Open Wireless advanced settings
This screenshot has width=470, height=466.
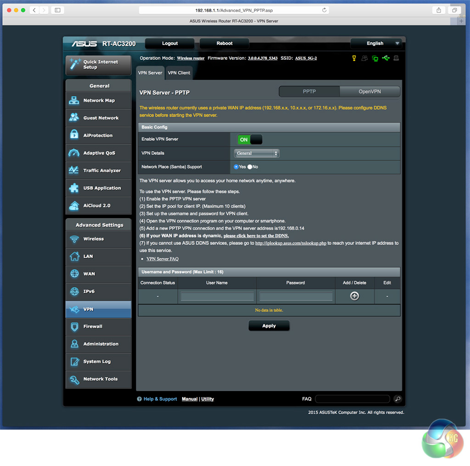click(x=98, y=239)
